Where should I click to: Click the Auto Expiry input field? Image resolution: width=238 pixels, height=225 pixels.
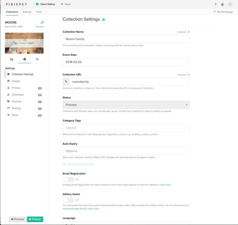click(126, 151)
